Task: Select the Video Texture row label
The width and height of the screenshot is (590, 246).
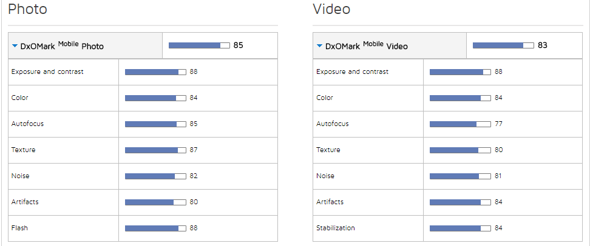Action: pos(328,150)
